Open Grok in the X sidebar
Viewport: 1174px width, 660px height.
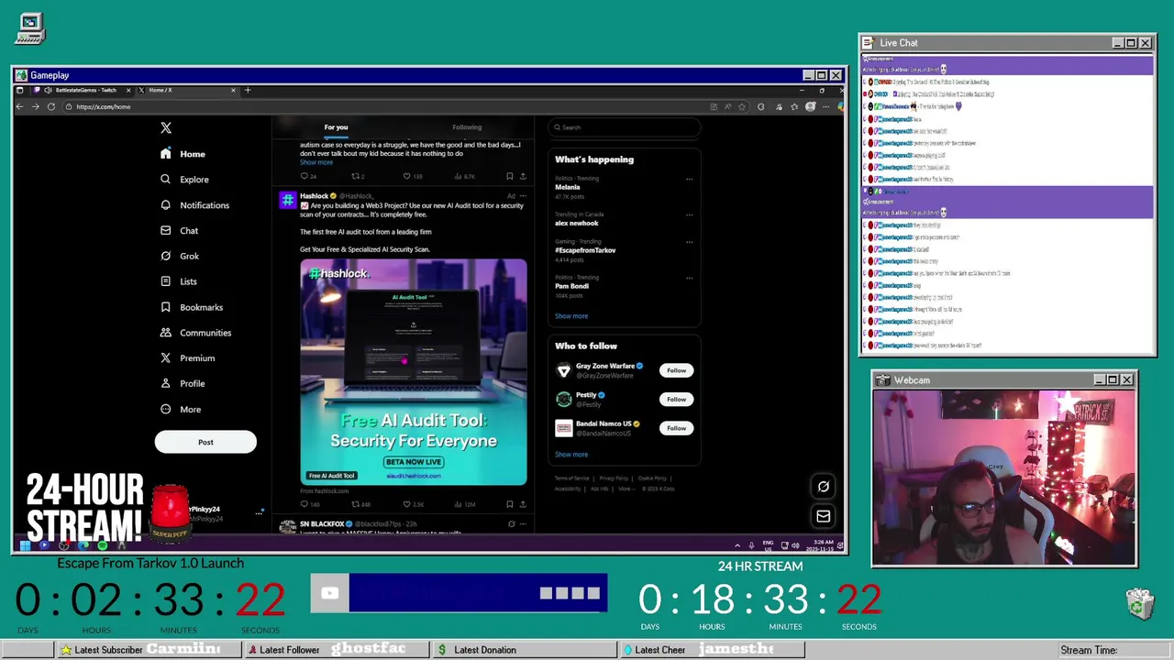coord(179,256)
